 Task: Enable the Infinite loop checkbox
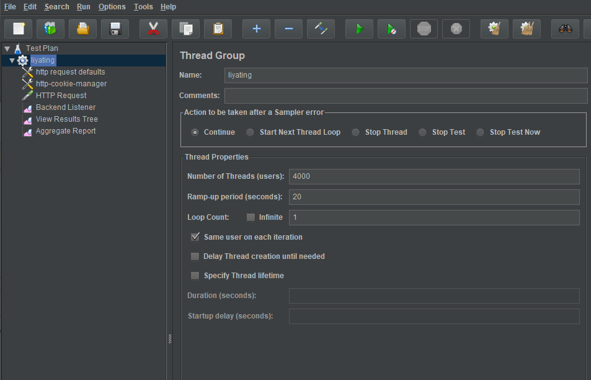pos(251,217)
